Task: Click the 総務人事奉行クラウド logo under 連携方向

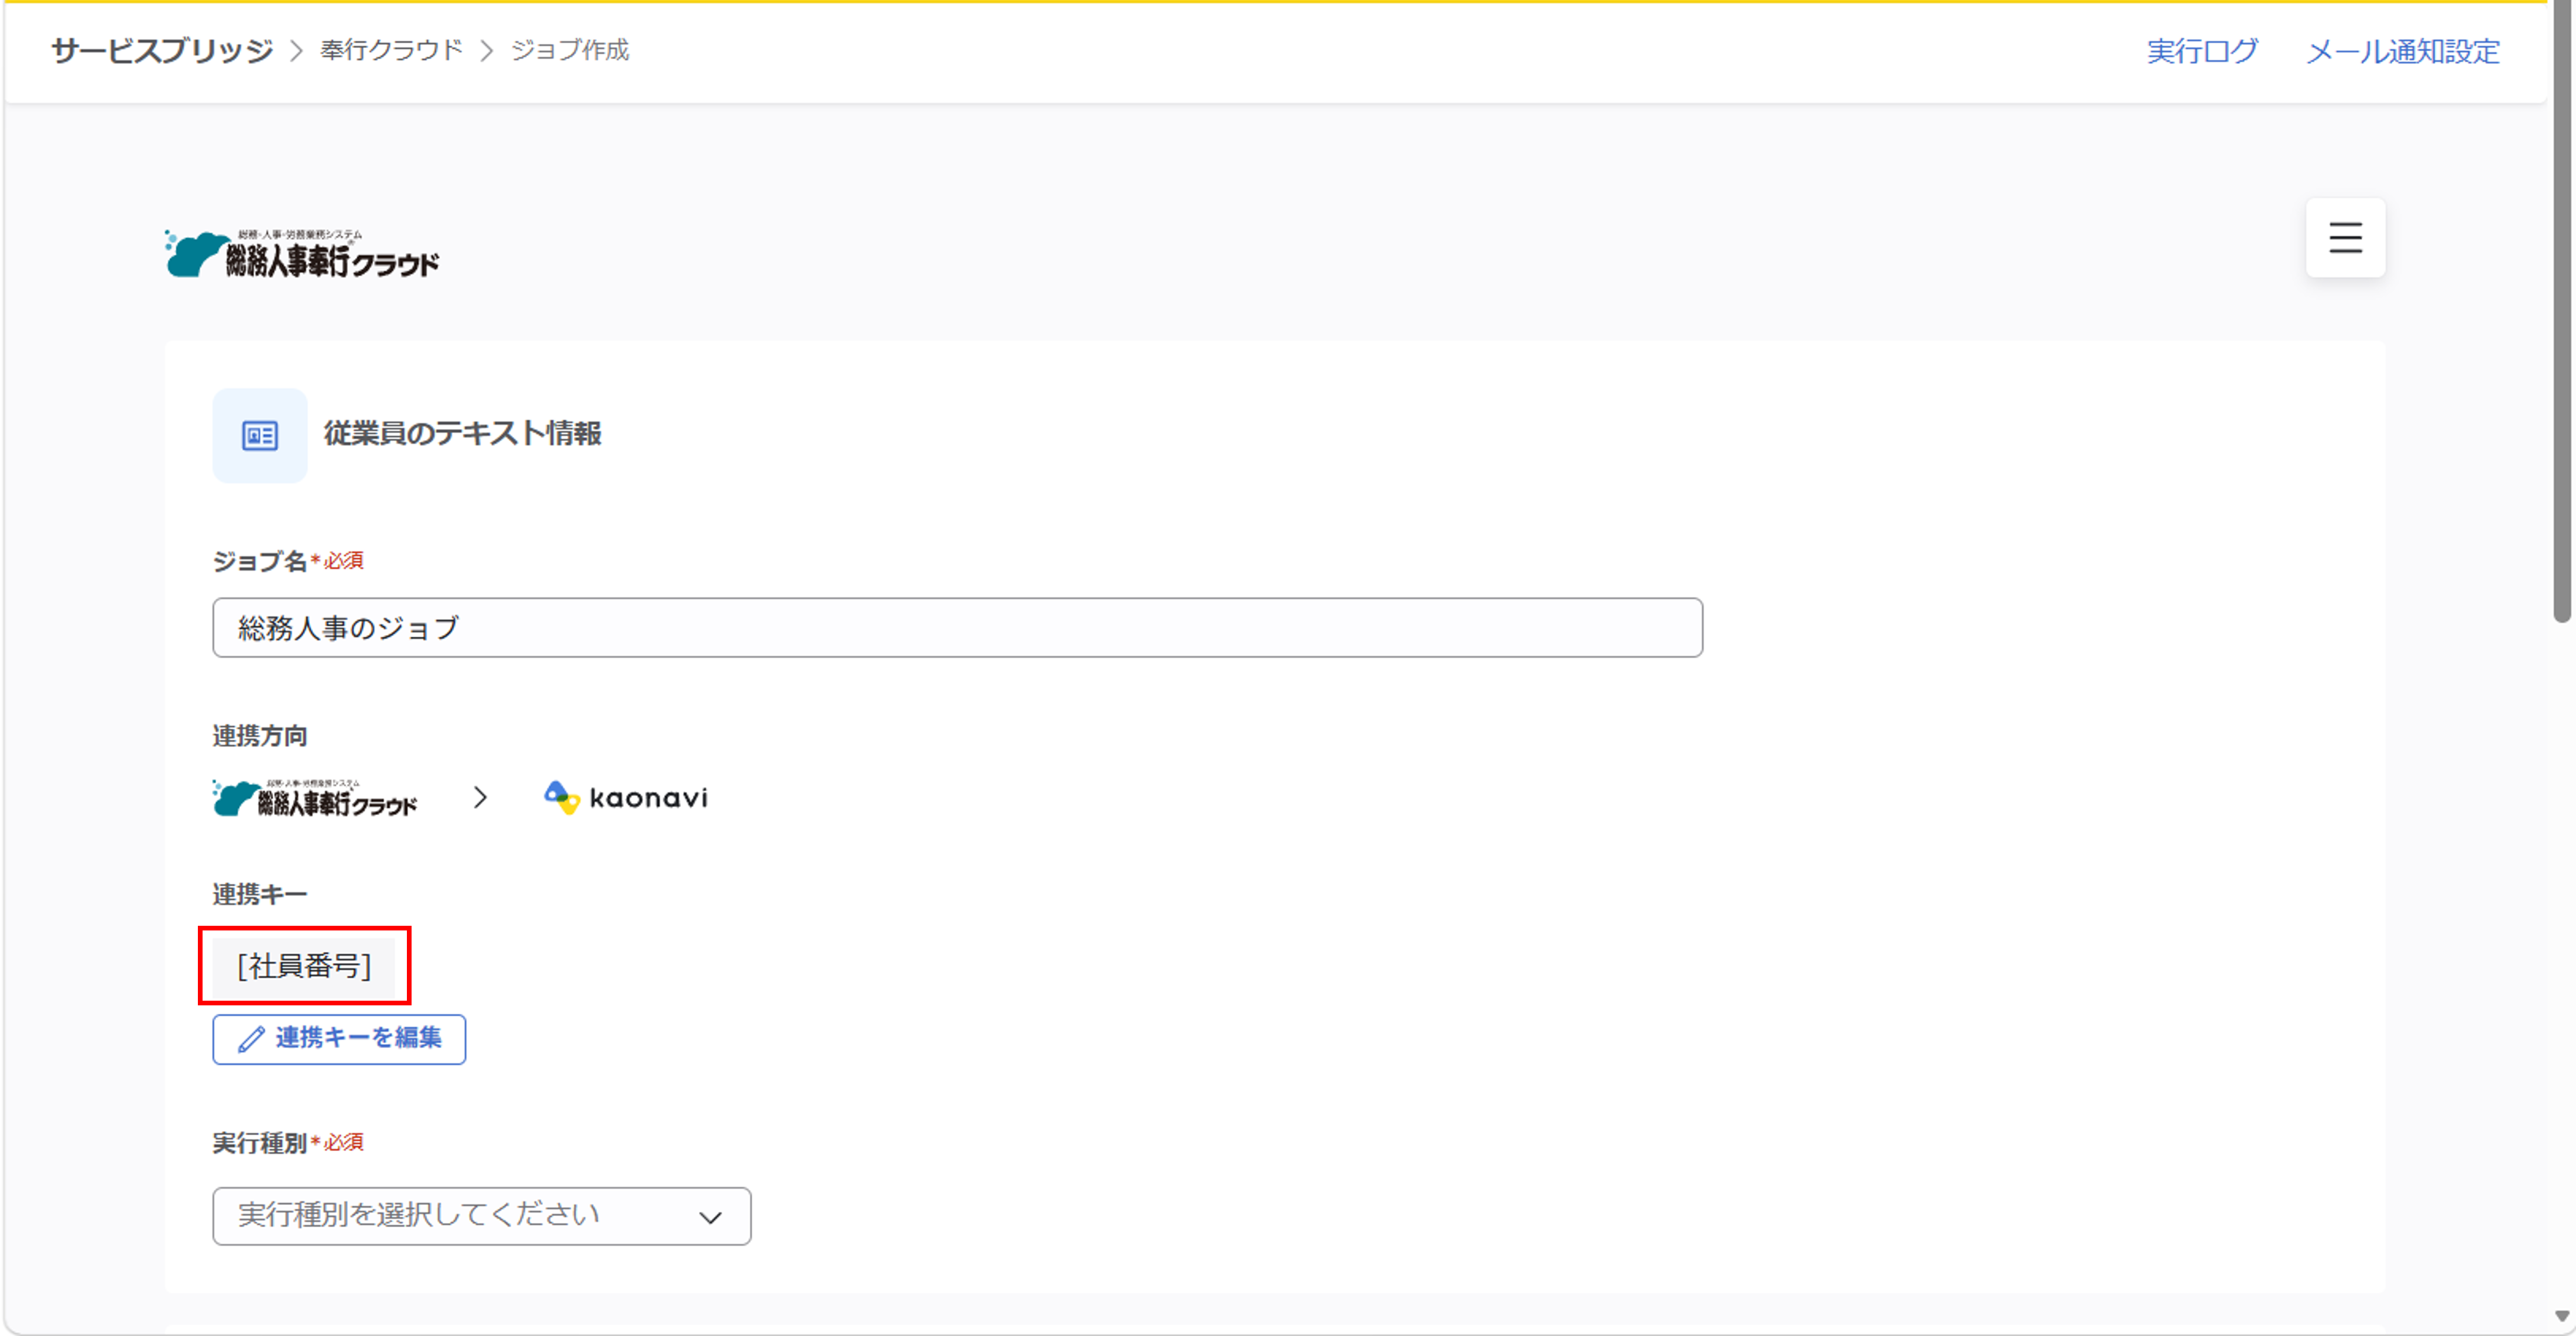Action: tap(315, 798)
